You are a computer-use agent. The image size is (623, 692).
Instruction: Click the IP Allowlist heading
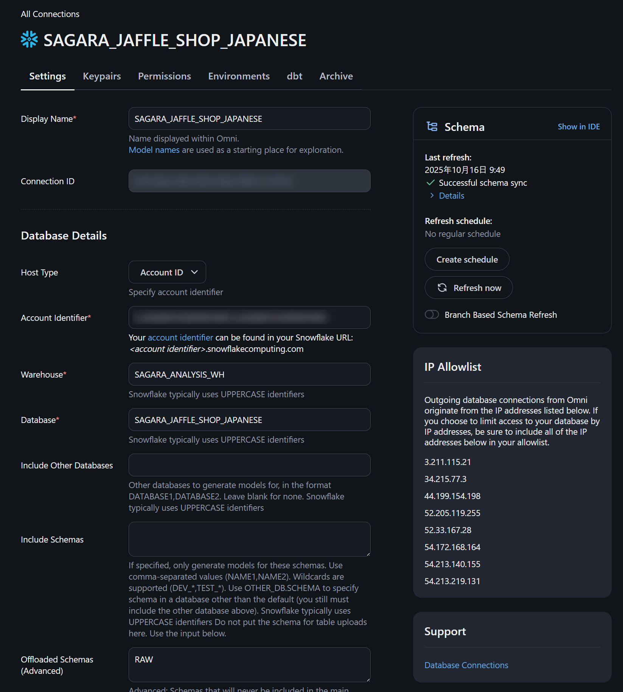(x=453, y=367)
